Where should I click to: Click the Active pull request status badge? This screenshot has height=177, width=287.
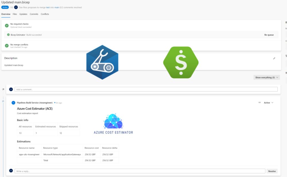coord(5,7)
